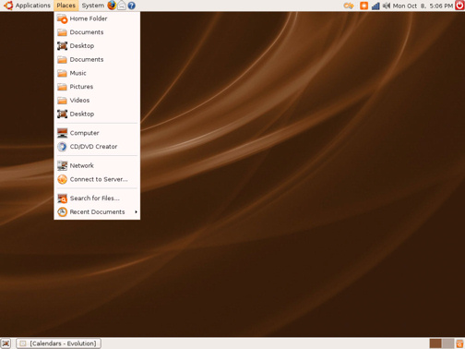Restore the Calendars - Evolution window
Image resolution: width=465 pixels, height=349 pixels.
[x=58, y=343]
